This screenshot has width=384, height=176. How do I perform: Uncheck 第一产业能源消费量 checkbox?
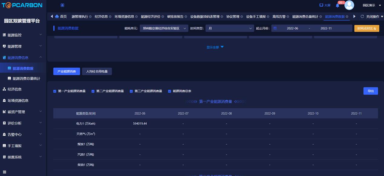(55, 91)
